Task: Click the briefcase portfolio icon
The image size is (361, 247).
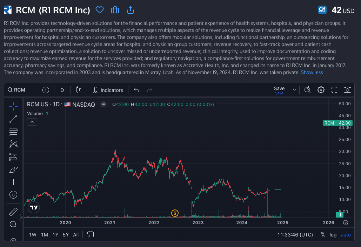Action: [x=115, y=10]
